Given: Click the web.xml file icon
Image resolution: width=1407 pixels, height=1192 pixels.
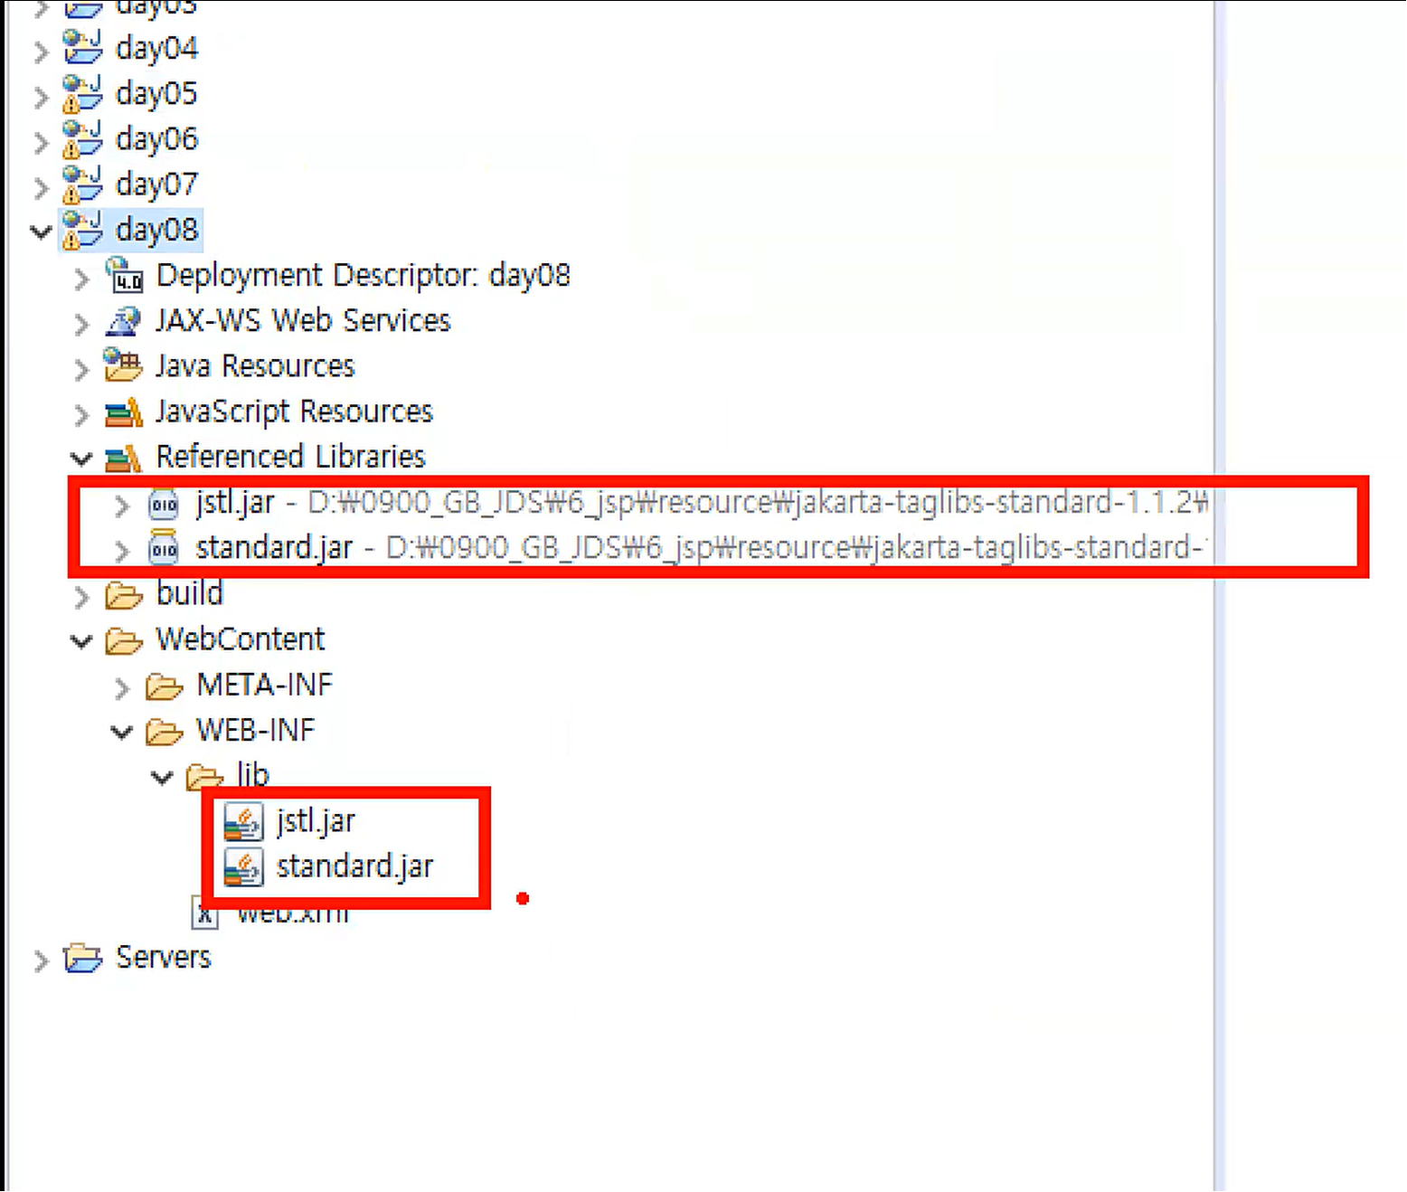Looking at the screenshot, I should click(x=204, y=912).
